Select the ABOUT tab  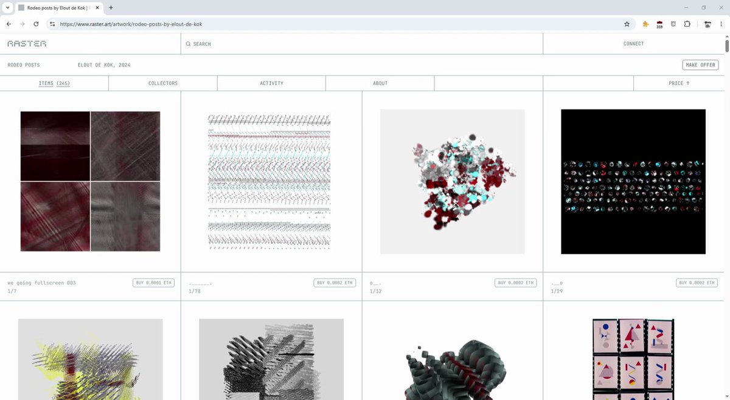380,83
